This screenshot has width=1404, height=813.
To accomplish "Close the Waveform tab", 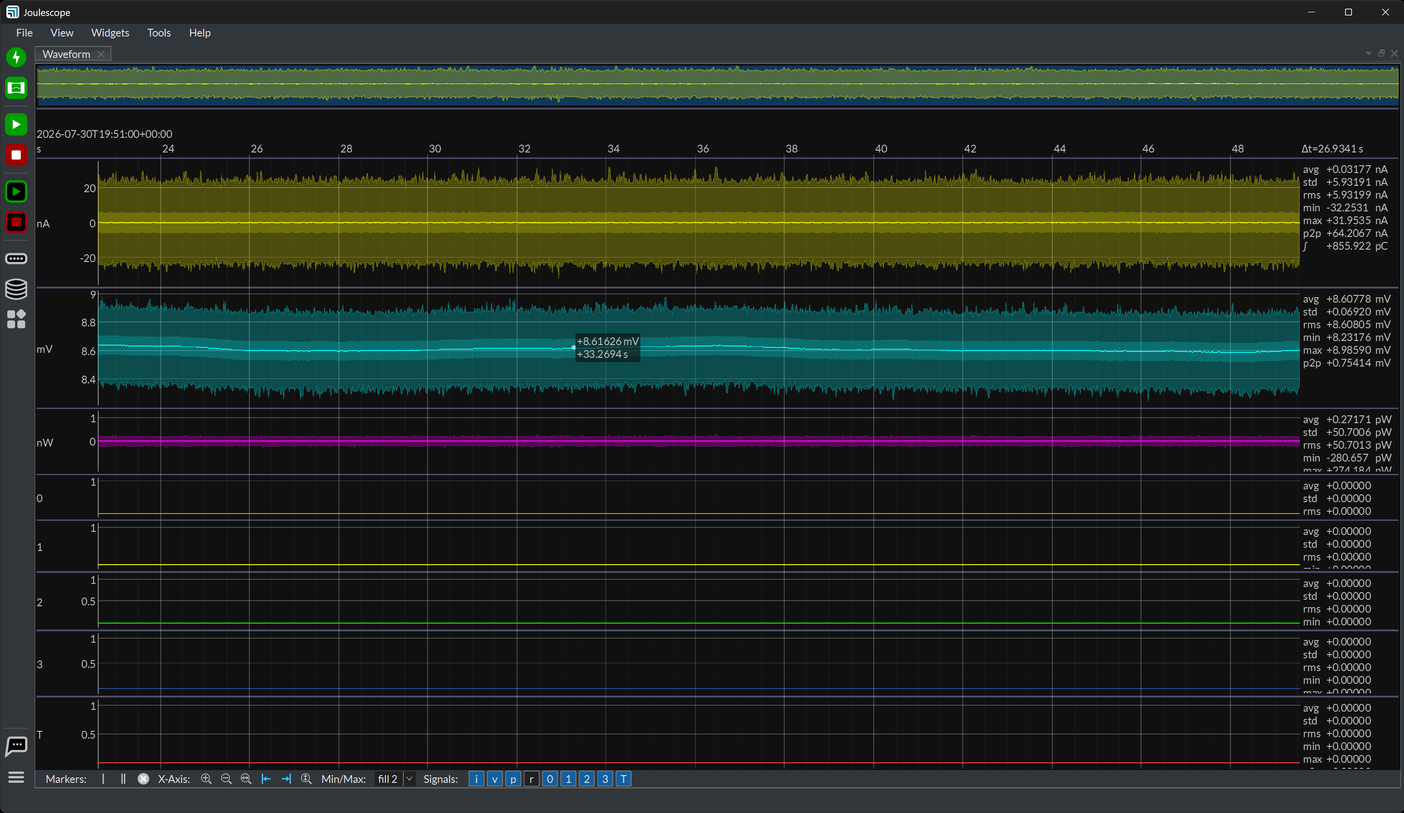I will tap(101, 54).
